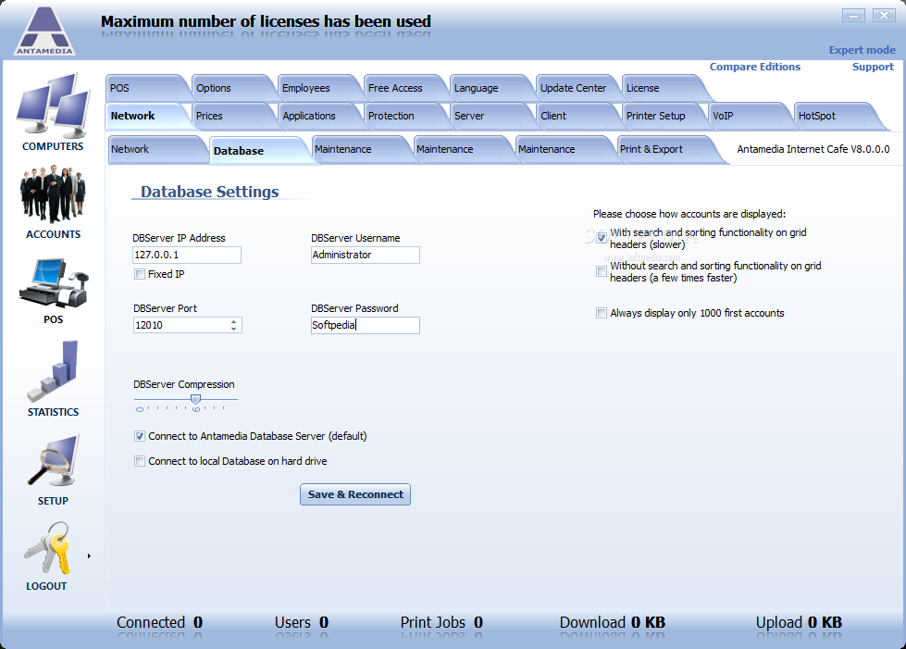
Task: Click the Logout keys icon
Action: (x=47, y=548)
